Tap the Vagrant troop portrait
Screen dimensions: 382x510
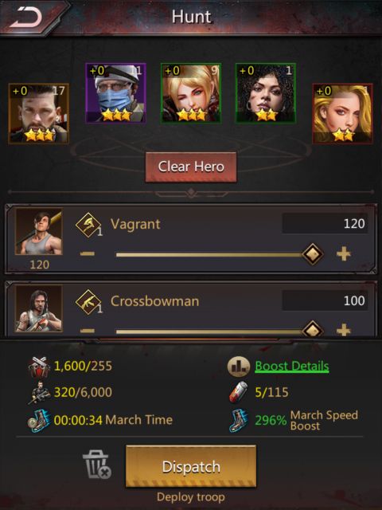[39, 232]
